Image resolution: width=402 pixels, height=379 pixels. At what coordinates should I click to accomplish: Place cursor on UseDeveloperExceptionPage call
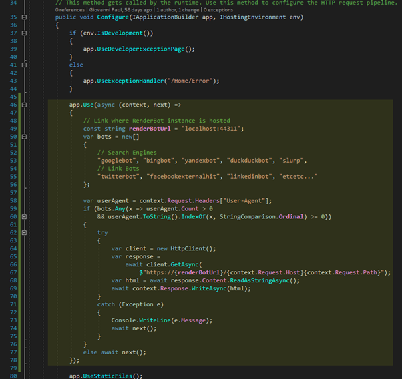point(142,49)
